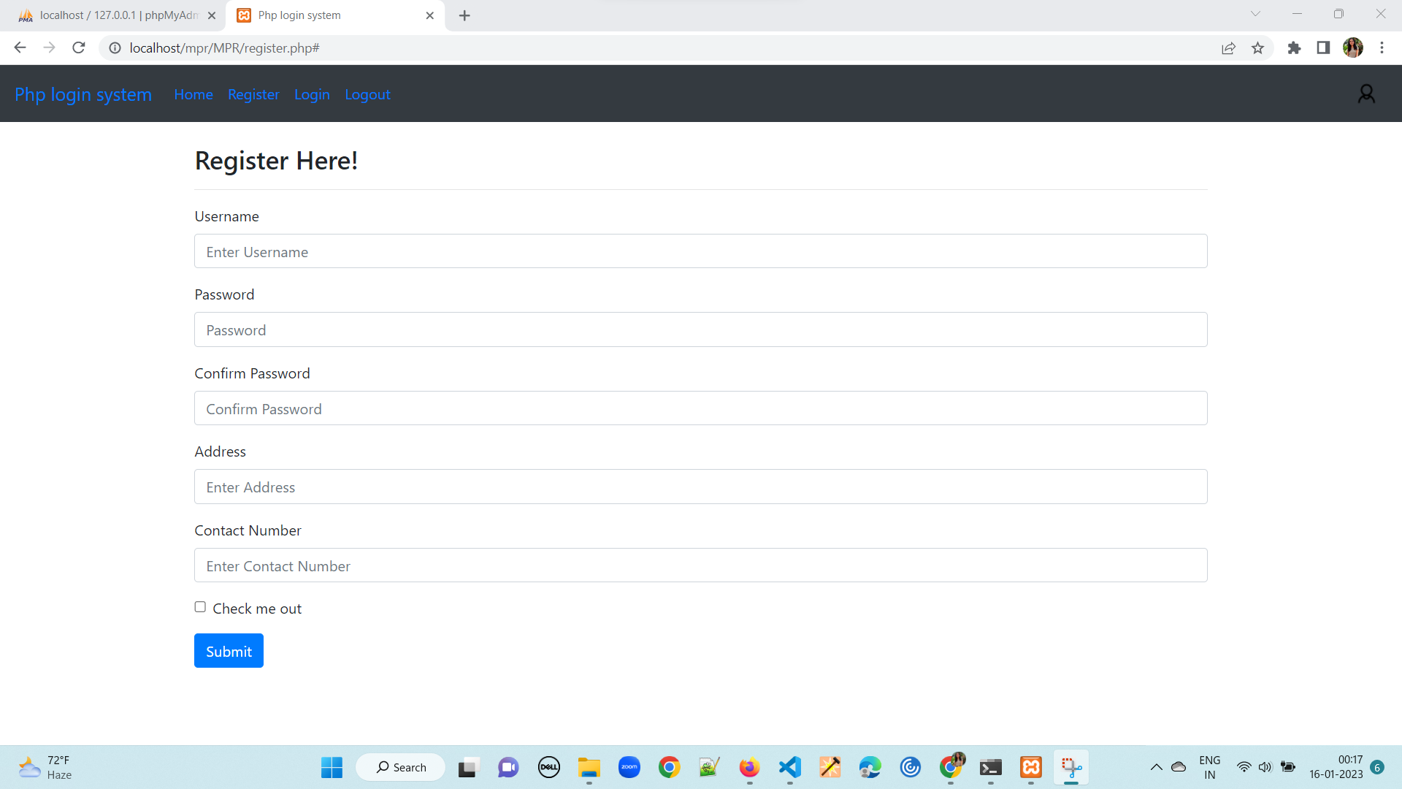Toggle the Wi-Fi system tray icon
The image size is (1402, 789).
pos(1245,767)
